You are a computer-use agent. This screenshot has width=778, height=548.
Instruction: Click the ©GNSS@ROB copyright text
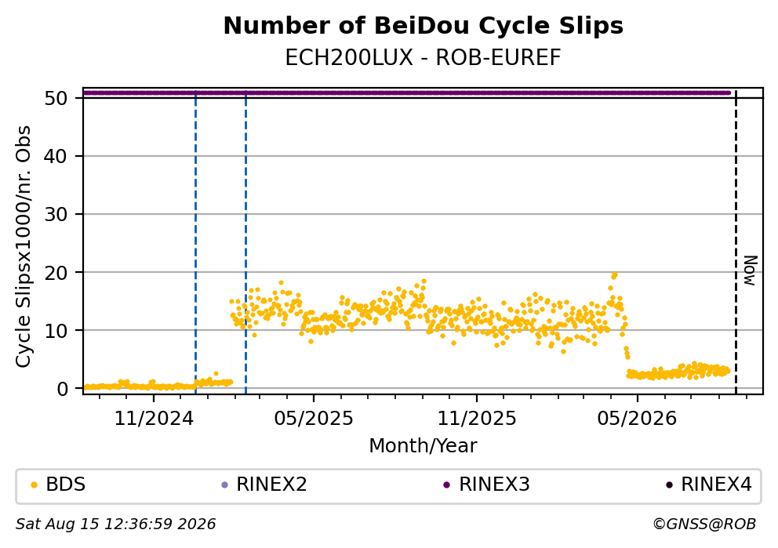(704, 524)
